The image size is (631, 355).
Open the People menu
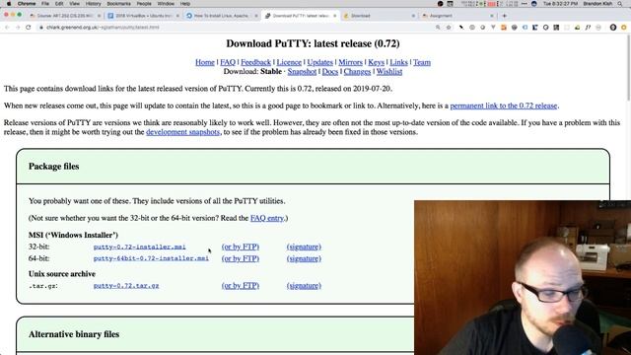(x=144, y=4)
